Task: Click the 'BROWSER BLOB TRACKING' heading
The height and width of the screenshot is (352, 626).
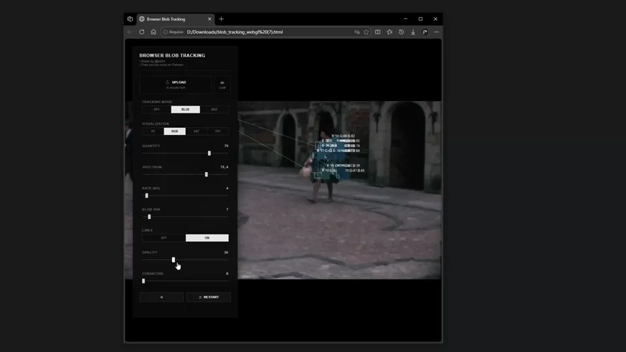Action: click(172, 55)
